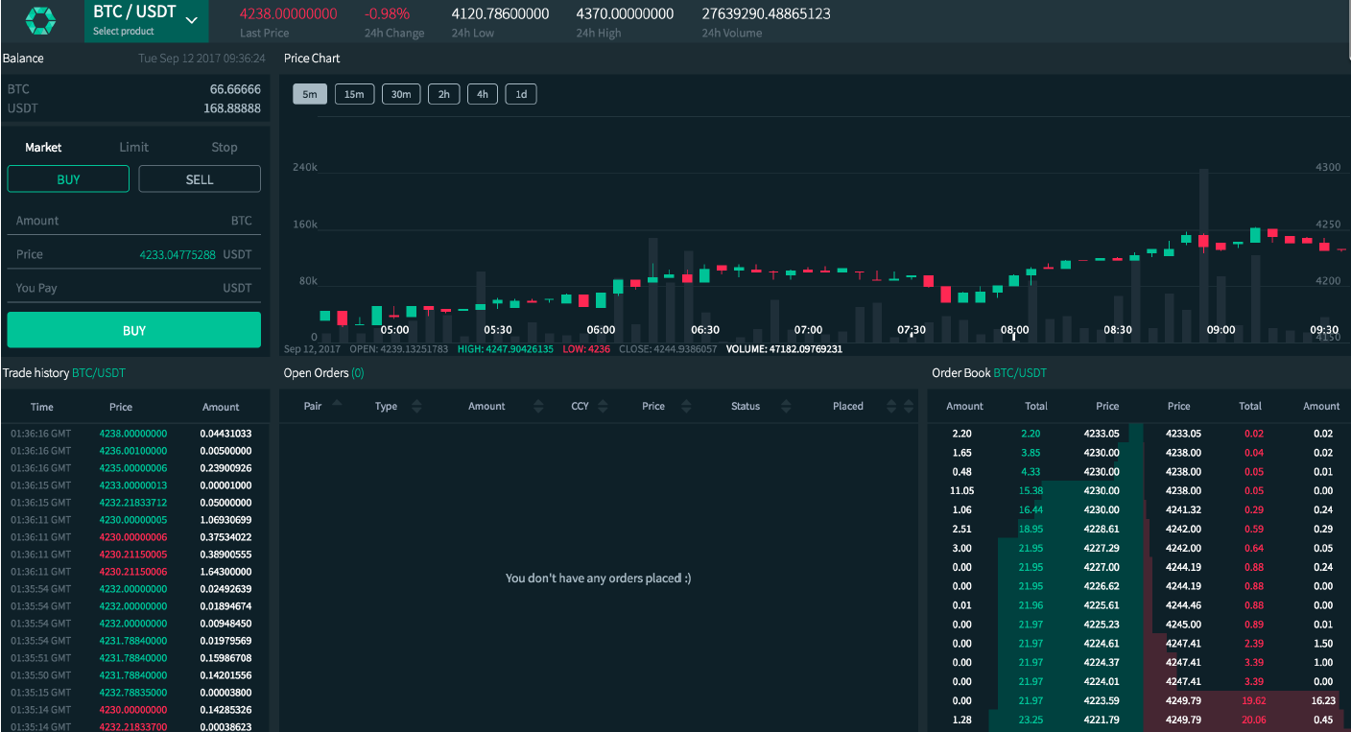Image resolution: width=1351 pixels, height=732 pixels.
Task: Set chart interval to 2h
Action: click(x=444, y=94)
